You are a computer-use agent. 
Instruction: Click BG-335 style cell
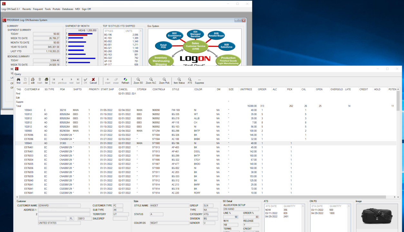(x=176, y=114)
